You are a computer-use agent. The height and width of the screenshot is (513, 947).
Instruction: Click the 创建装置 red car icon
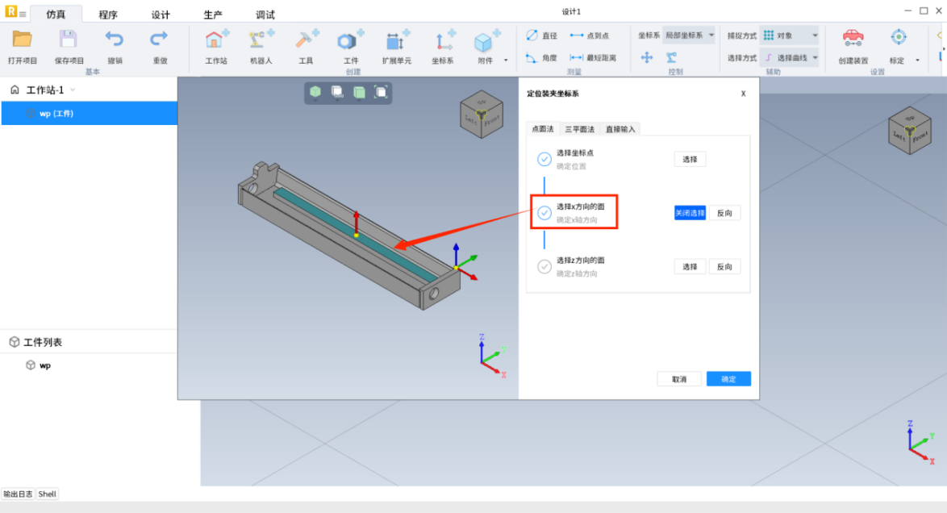coord(853,39)
